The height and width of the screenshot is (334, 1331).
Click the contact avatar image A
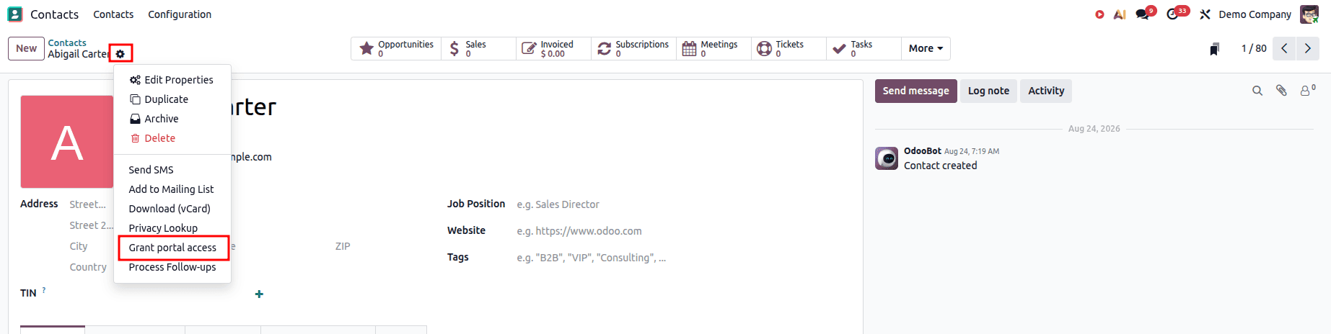67,142
